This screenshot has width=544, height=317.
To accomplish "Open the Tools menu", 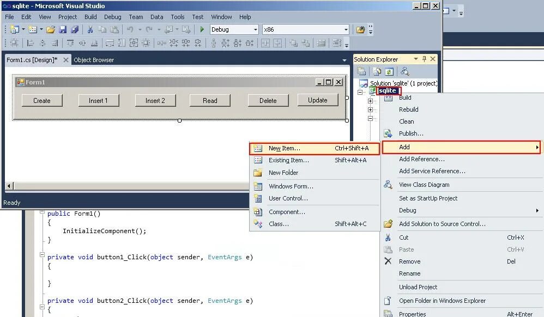I will (177, 17).
